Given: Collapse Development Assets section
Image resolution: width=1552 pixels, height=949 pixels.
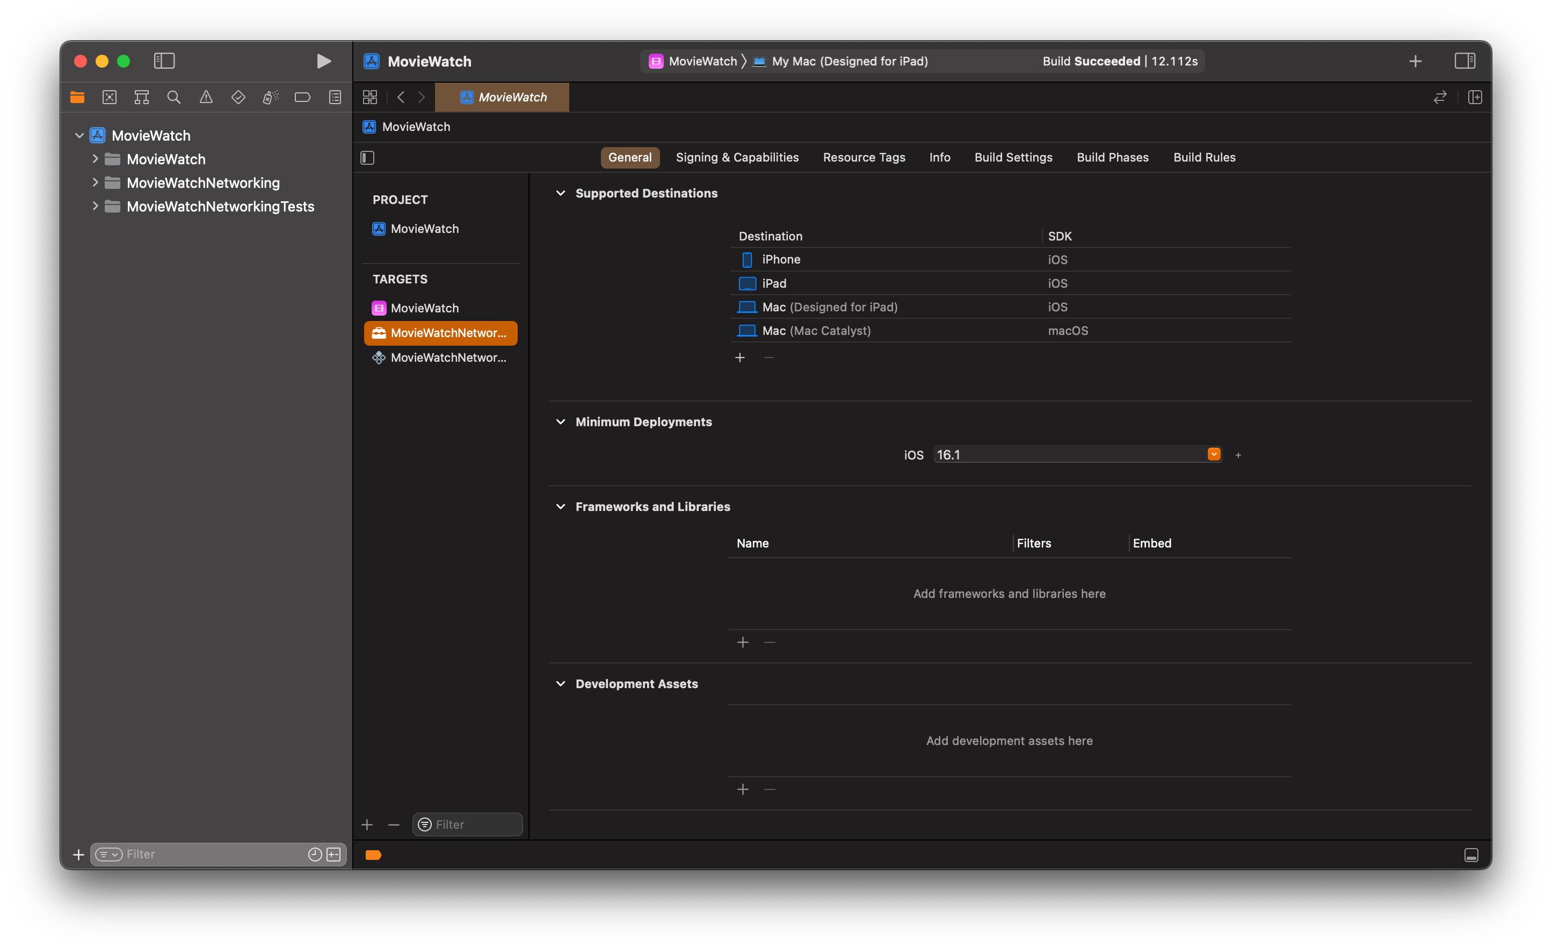Looking at the screenshot, I should point(561,684).
